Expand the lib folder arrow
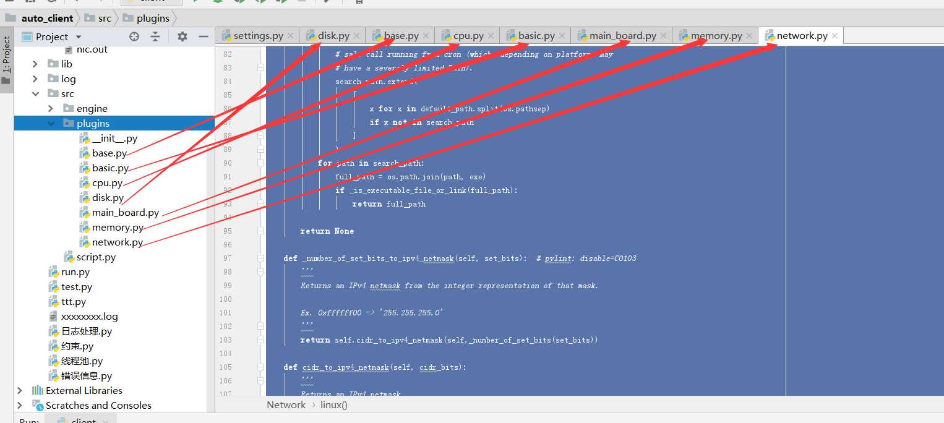The height and width of the screenshot is (423, 944). [35, 64]
